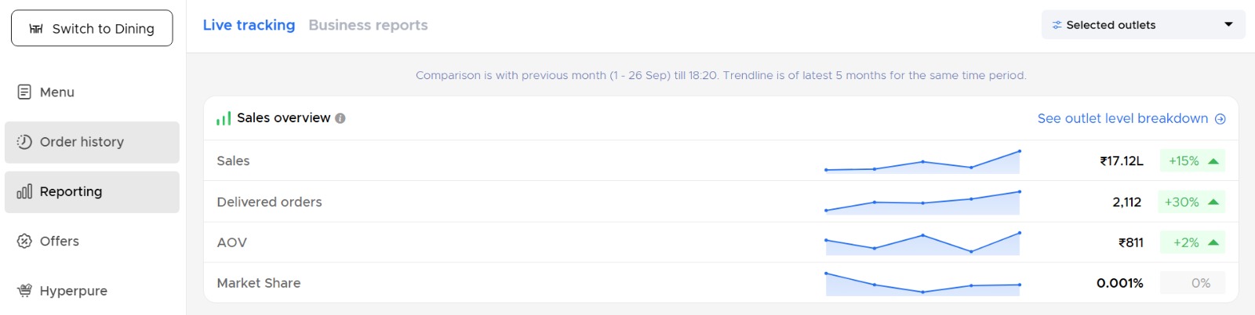
Task: Click the filter icon in outlets selector
Action: point(1057,25)
